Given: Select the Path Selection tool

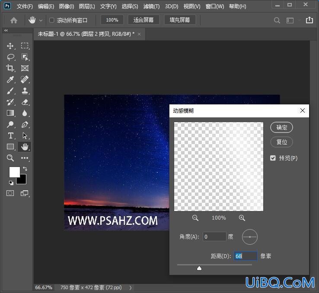Looking at the screenshot, I should 25,135.
